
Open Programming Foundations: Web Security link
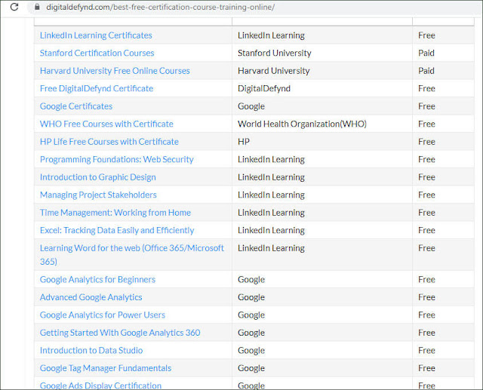click(x=116, y=159)
